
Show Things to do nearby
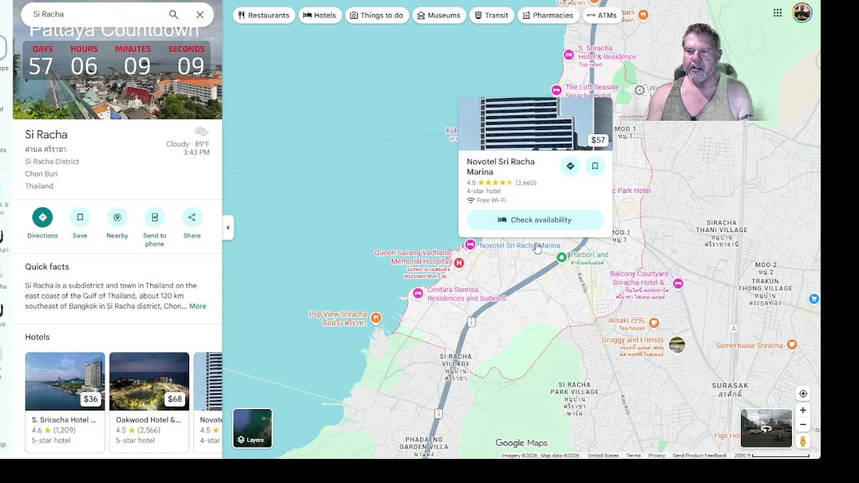[376, 15]
